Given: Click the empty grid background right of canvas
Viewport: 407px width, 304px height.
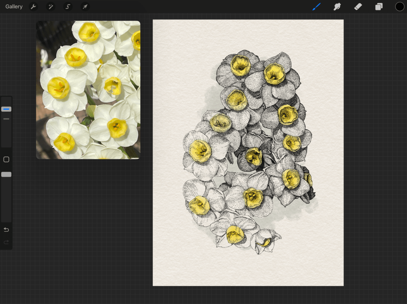Looking at the screenshot, I should pyautogui.click(x=375, y=159).
